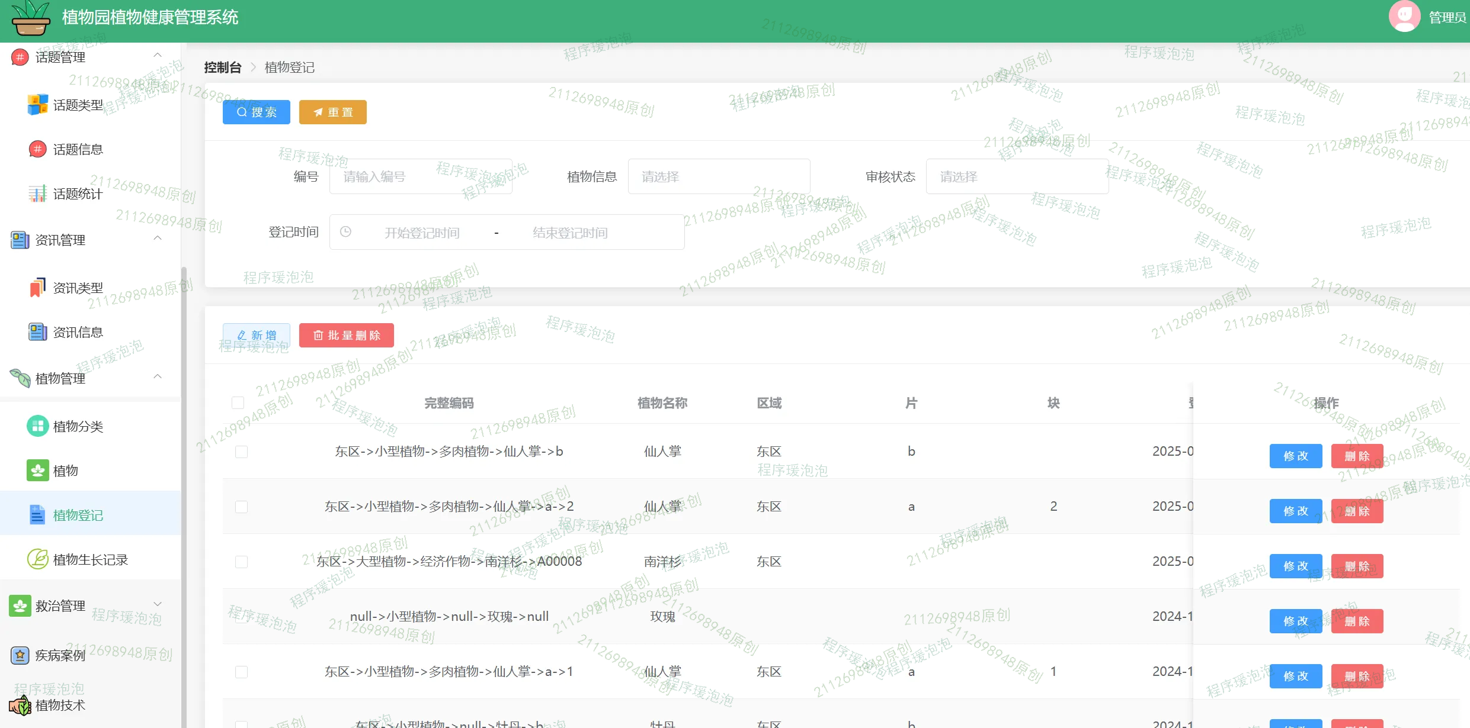
Task: Open 话题类型 via its cube icon
Action: pyautogui.click(x=37, y=105)
